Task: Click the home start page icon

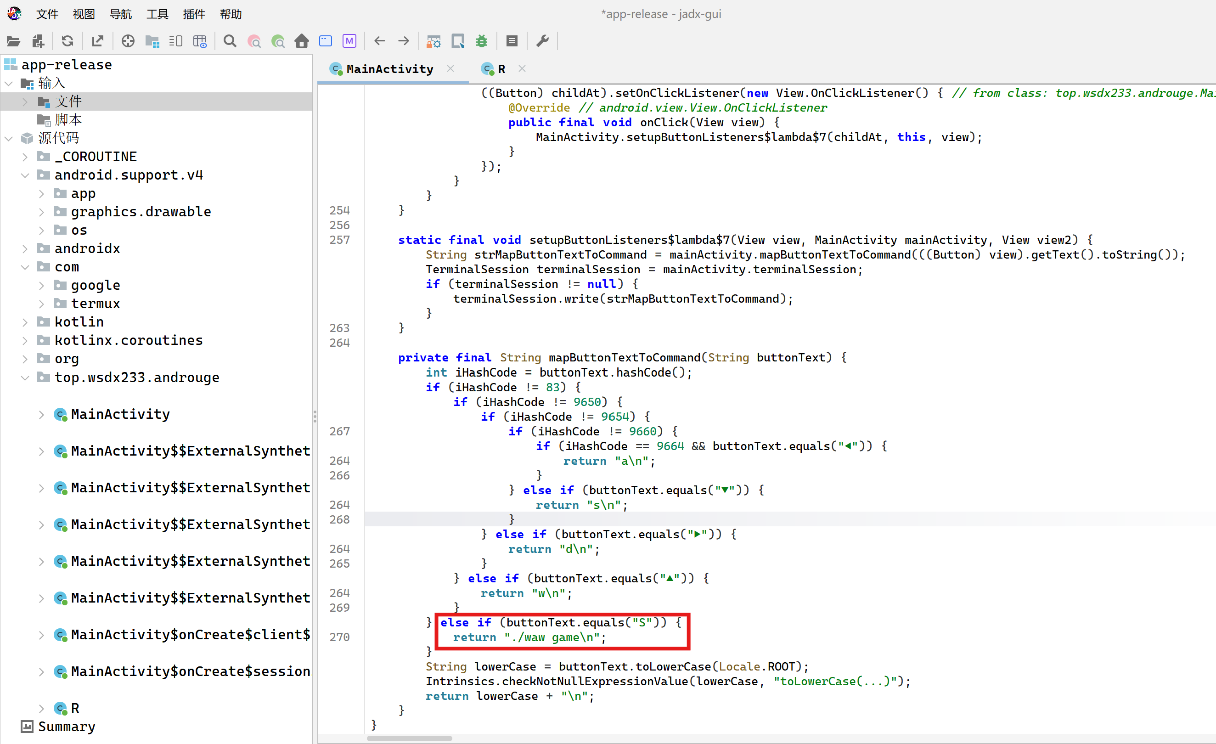Action: pyautogui.click(x=302, y=41)
